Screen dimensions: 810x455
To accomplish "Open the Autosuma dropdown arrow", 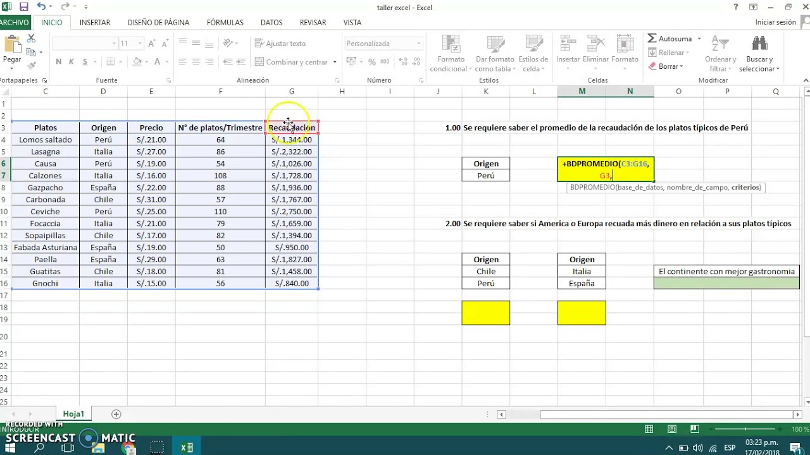I will point(699,39).
